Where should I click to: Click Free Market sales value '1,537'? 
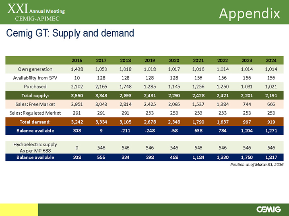[x=198, y=104]
